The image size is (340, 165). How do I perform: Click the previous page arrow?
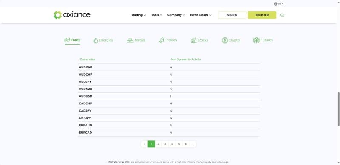coord(144,144)
